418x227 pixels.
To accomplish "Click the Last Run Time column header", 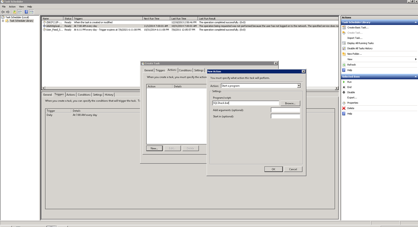I will (x=184, y=18).
